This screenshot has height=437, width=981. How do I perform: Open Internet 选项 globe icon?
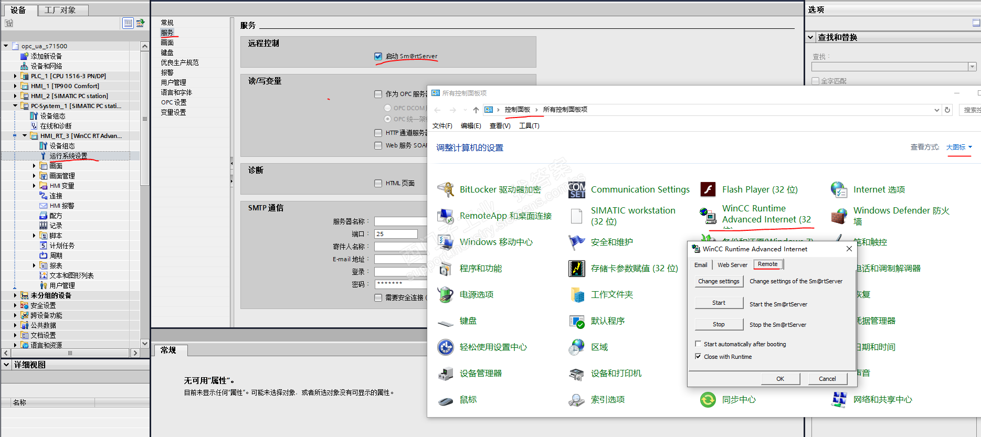tap(839, 189)
